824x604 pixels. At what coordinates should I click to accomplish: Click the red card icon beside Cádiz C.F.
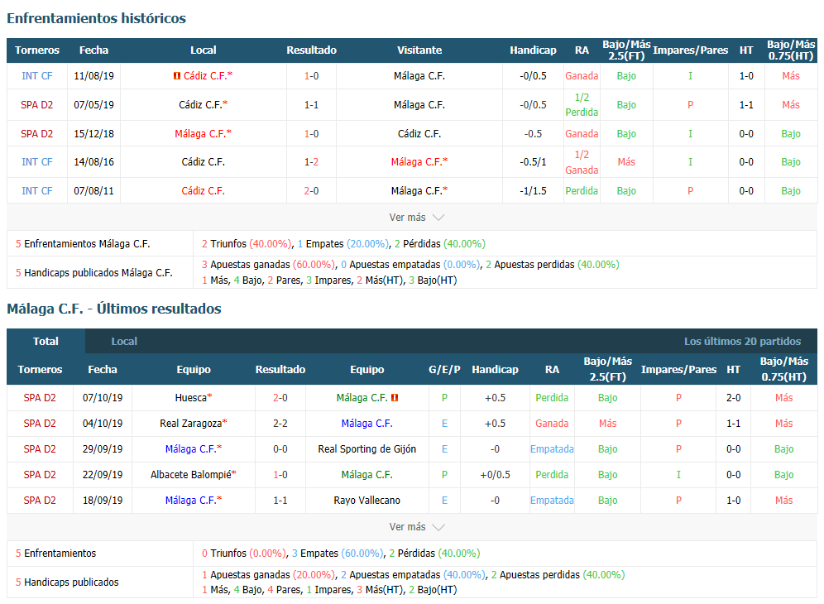(x=177, y=75)
